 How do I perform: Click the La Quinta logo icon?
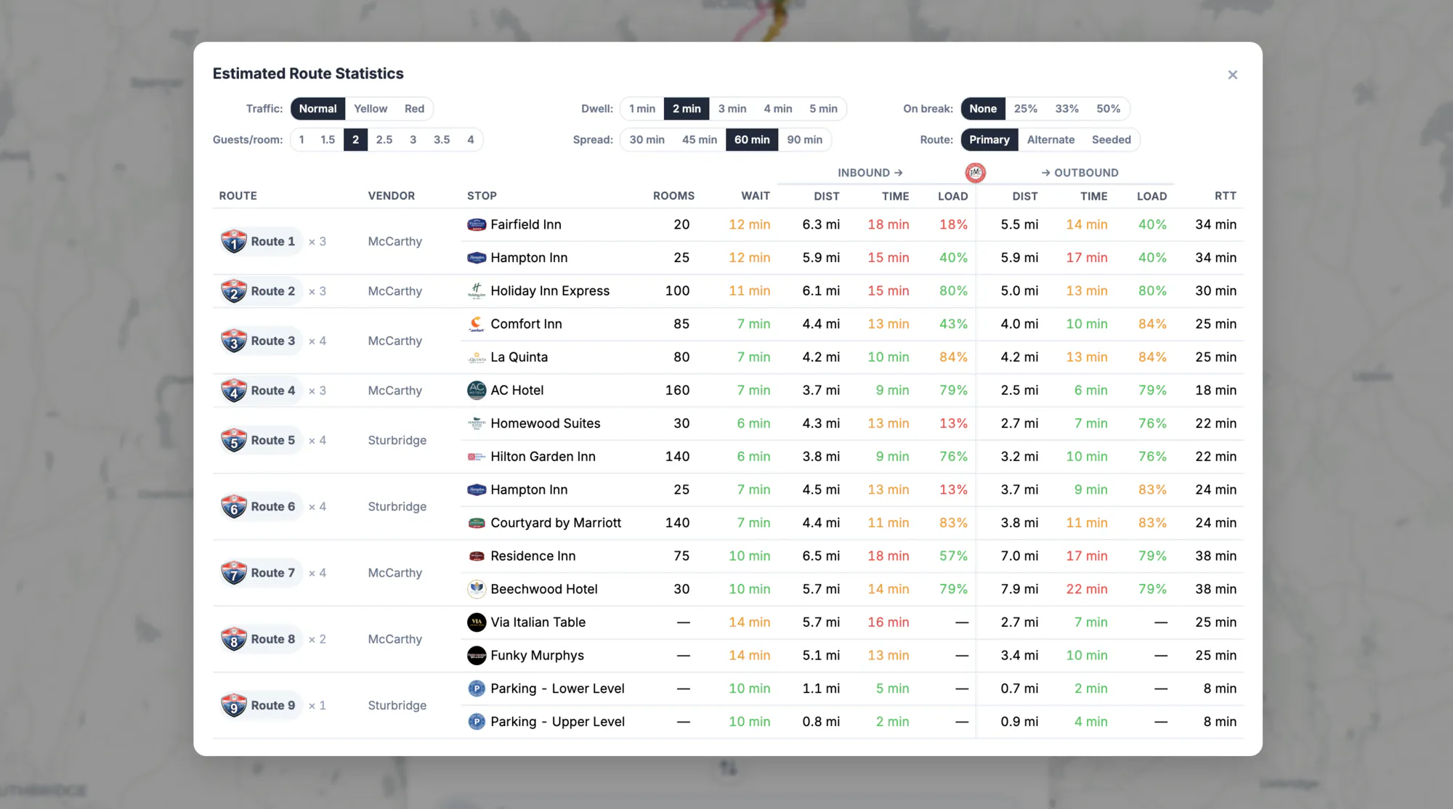tap(477, 357)
